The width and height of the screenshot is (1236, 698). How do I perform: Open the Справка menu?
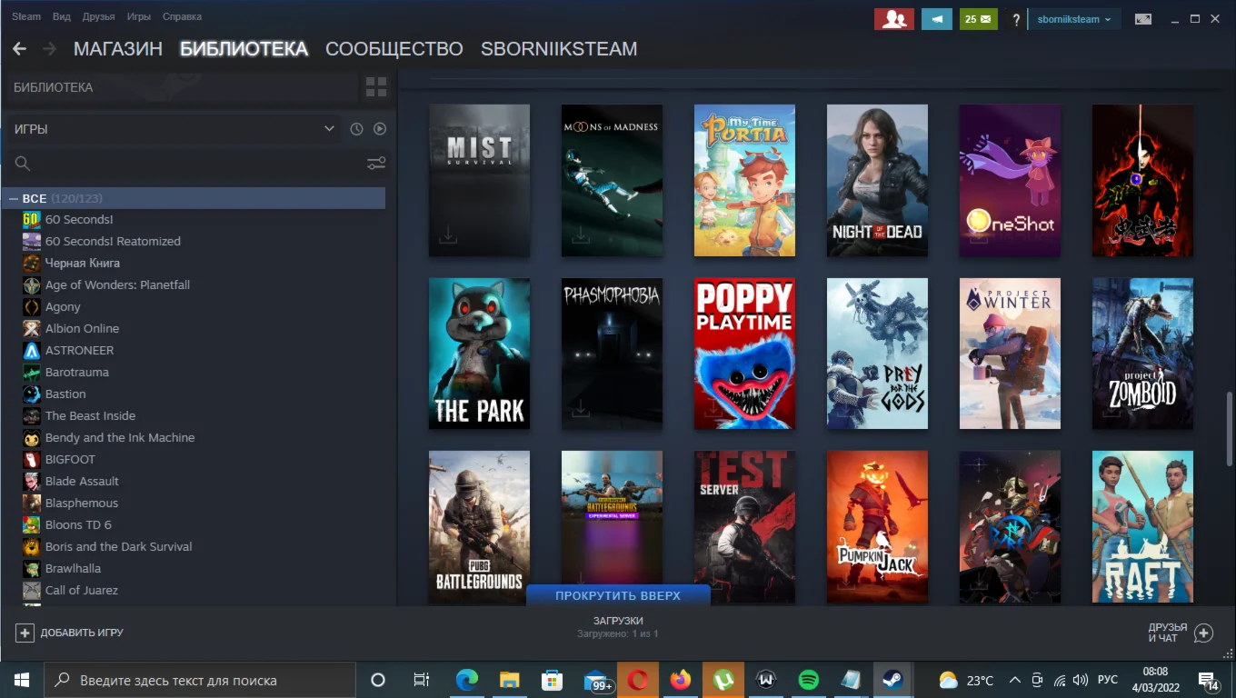click(182, 16)
